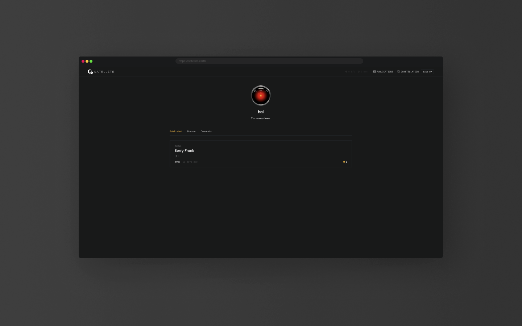Open the Constellation nav link
522x326 pixels.
408,72
